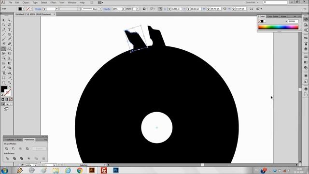The image size is (309, 174).
Task: Pick the Blend tool
Action: coord(9,68)
